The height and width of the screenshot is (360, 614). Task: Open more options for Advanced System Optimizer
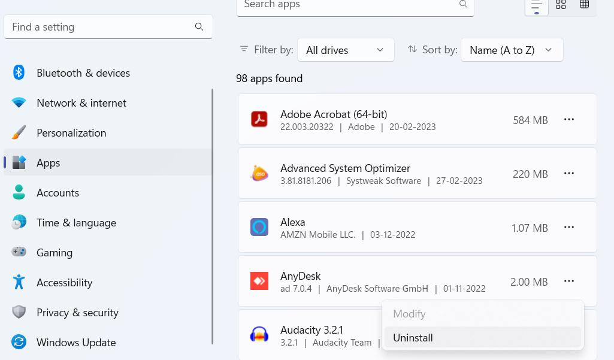point(569,173)
